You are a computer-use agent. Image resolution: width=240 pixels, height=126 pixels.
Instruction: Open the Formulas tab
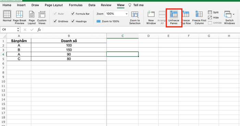(x=76, y=5)
